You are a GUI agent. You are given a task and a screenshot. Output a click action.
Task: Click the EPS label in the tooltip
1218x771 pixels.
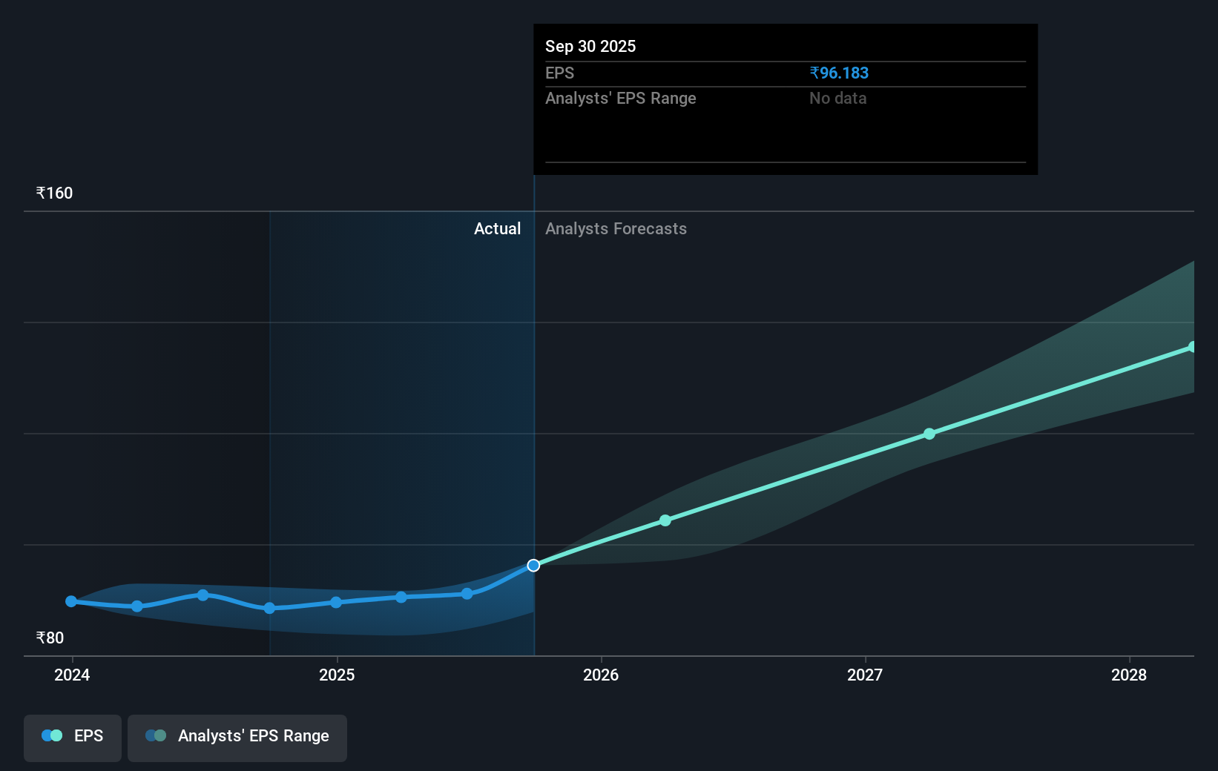[x=559, y=73]
